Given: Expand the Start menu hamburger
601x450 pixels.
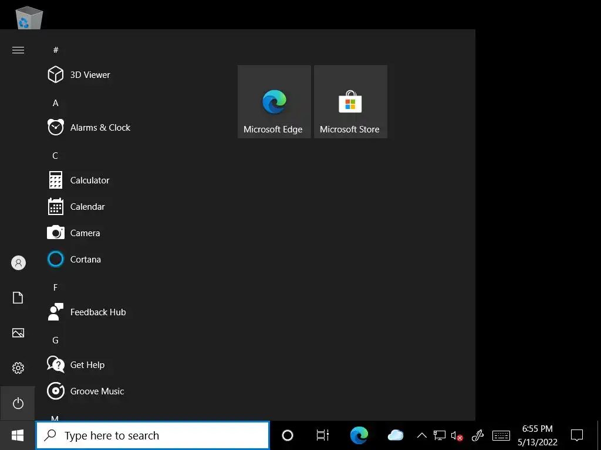Looking at the screenshot, I should pyautogui.click(x=18, y=50).
